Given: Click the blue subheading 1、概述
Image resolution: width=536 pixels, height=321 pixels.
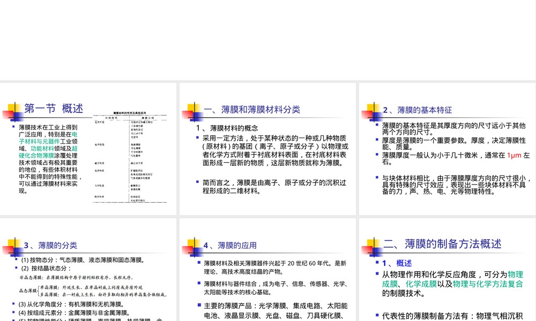Looking at the screenshot, I should coord(397,263).
